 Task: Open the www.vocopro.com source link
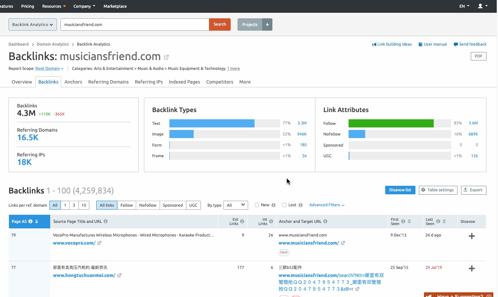click(x=73, y=243)
